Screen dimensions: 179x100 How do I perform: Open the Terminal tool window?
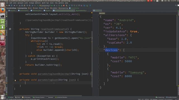tap(50, 97)
